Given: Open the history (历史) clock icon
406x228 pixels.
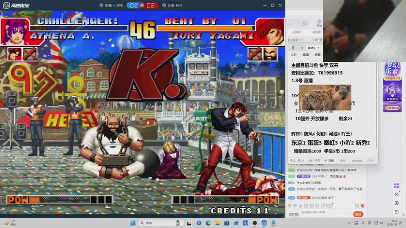Looking at the screenshot, I should tap(319, 23).
